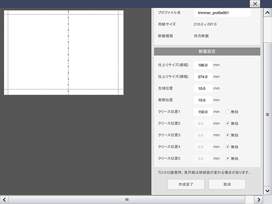Click the 奥側位置 label
Viewport: 272px width, 204px height.
[x=165, y=100]
